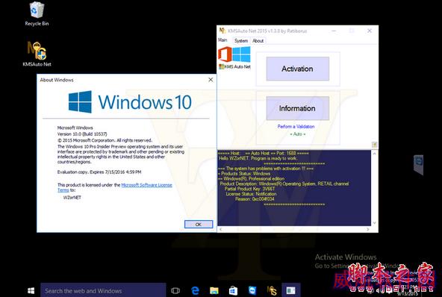This screenshot has height=297, width=442.
Task: Click the log horizontal scroll right arrow
Action: click(x=367, y=229)
